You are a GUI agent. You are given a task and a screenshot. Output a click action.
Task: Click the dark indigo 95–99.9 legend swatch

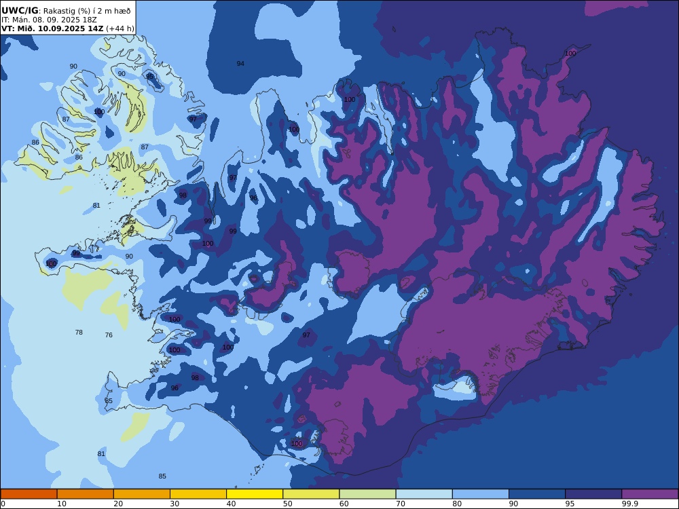tap(593, 494)
